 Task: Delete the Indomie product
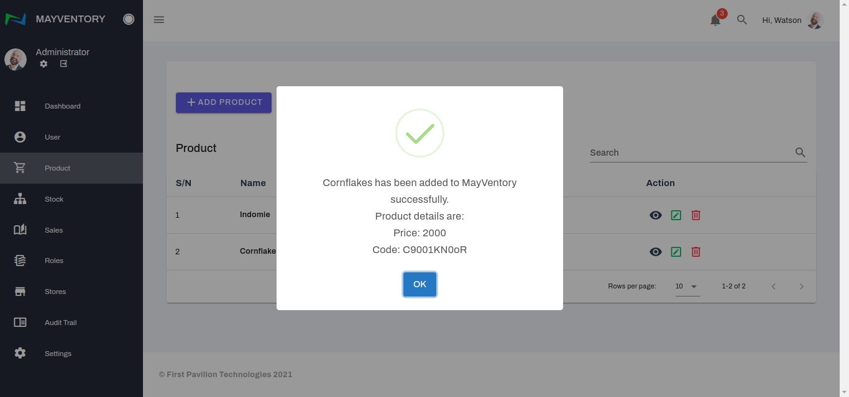click(x=695, y=215)
